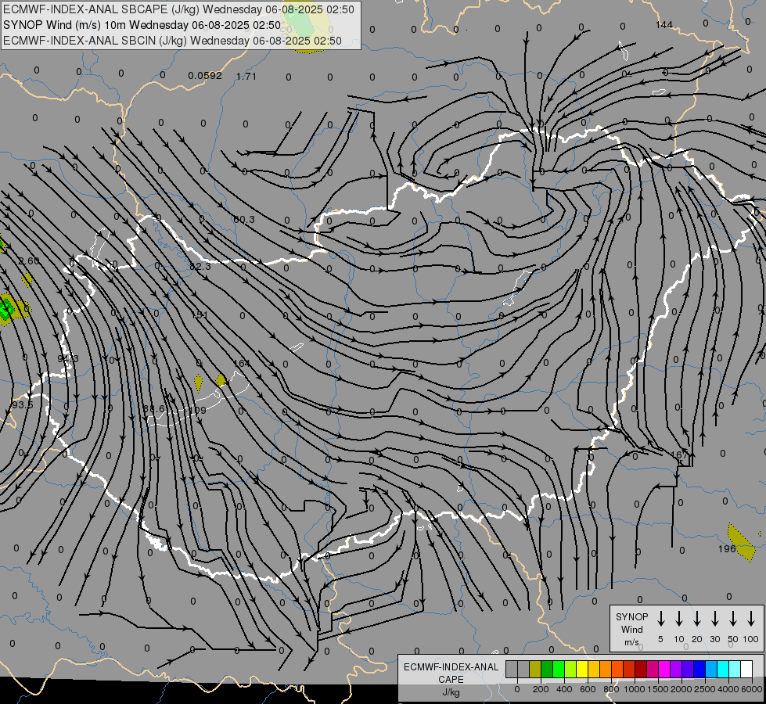The width and height of the screenshot is (766, 704).
Task: Click the white swatch at legend end
Action: 746,669
